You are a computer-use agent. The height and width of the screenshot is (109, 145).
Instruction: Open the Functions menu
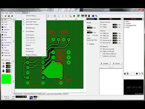18,13
